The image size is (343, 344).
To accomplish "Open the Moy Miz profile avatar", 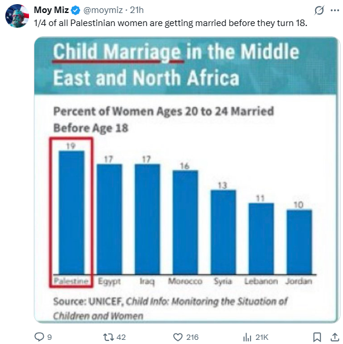I will pos(17,16).
